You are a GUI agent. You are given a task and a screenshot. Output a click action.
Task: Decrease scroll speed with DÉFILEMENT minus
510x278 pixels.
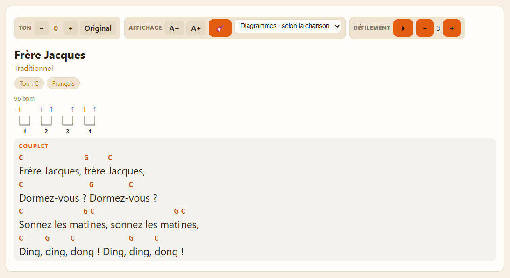pyautogui.click(x=425, y=28)
